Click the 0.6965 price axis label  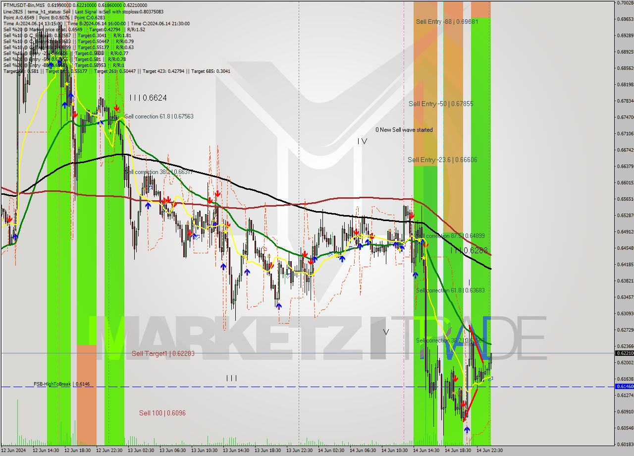625,19
